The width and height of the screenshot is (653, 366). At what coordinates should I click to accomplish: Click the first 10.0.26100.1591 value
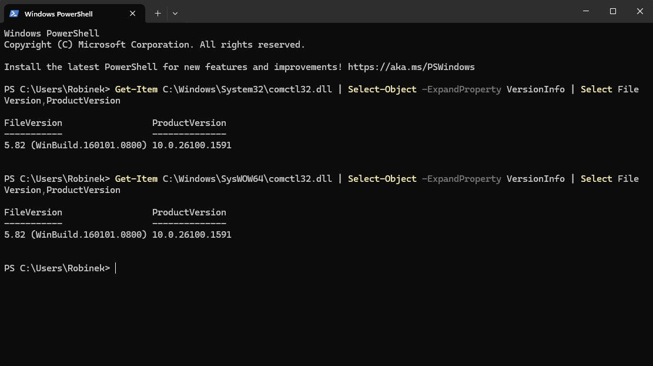(x=192, y=145)
